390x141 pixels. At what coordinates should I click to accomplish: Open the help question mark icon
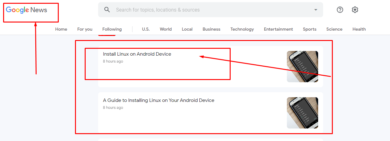tap(340, 10)
